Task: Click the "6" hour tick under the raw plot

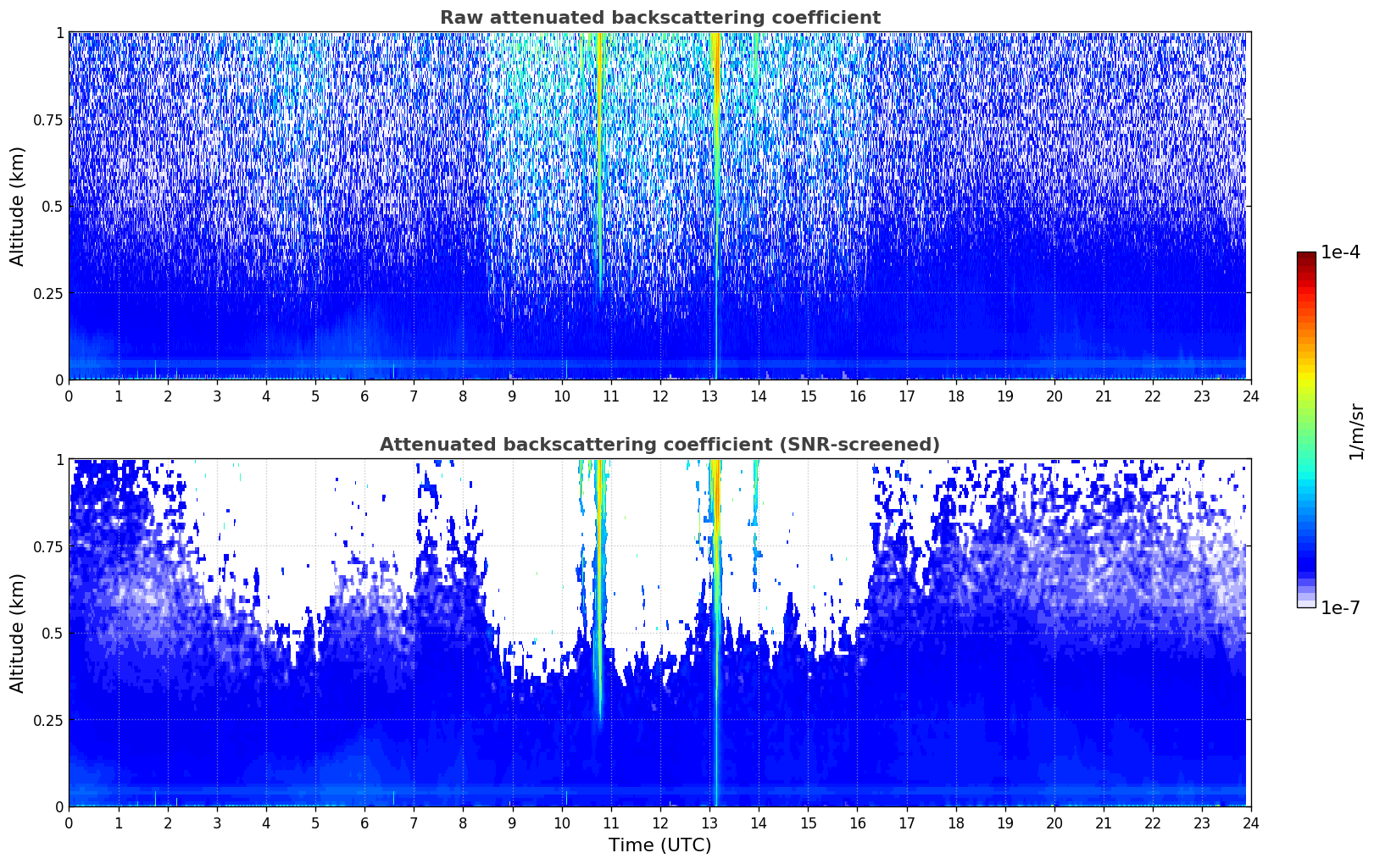Action: point(364,396)
